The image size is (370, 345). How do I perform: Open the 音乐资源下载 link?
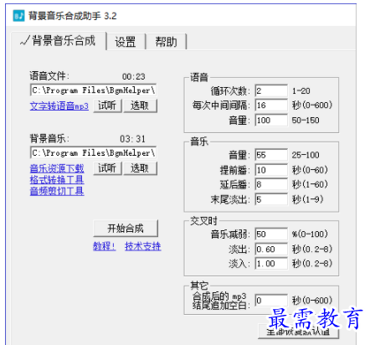57,168
